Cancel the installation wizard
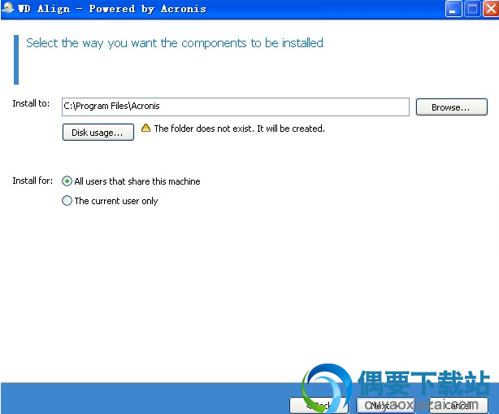The height and width of the screenshot is (414, 499). [458, 405]
